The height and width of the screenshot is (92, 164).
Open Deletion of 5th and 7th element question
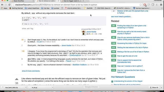click(133, 12)
